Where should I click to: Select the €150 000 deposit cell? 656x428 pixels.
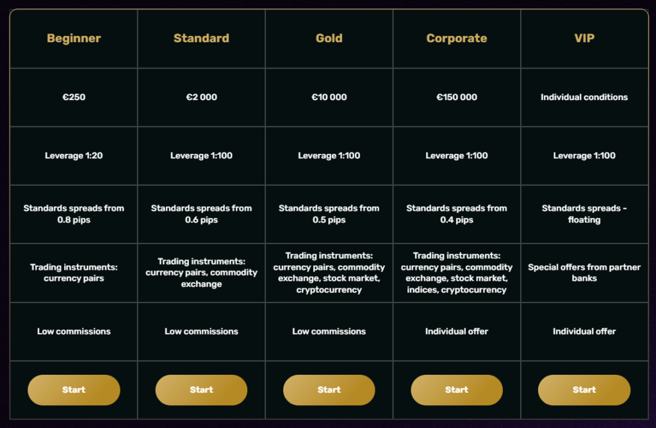pos(456,97)
